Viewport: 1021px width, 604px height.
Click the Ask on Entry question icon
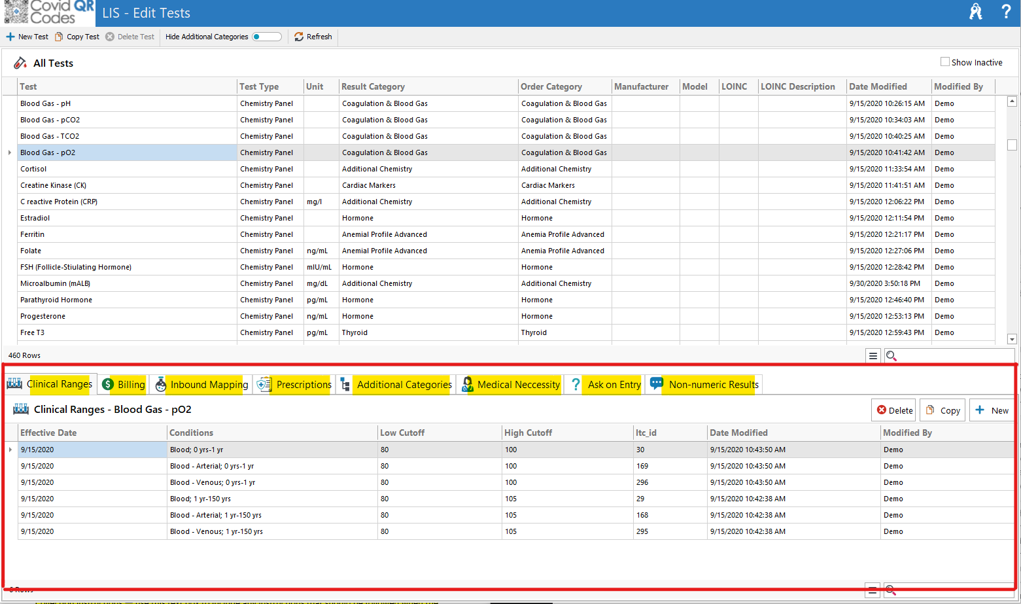(x=576, y=385)
